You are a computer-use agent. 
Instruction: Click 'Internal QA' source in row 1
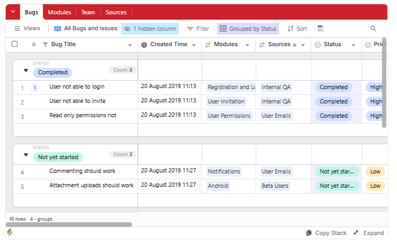pyautogui.click(x=276, y=87)
